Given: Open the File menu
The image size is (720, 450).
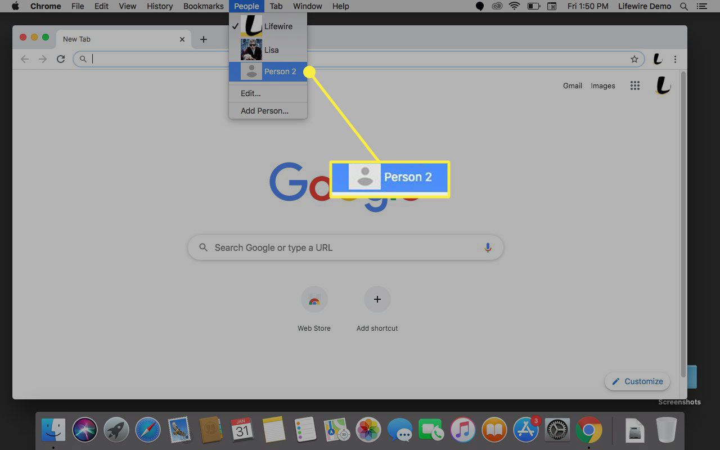Looking at the screenshot, I should click(78, 6).
